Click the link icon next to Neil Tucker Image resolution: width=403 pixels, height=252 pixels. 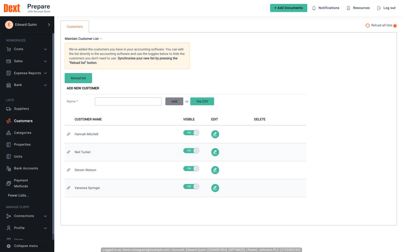(69, 152)
